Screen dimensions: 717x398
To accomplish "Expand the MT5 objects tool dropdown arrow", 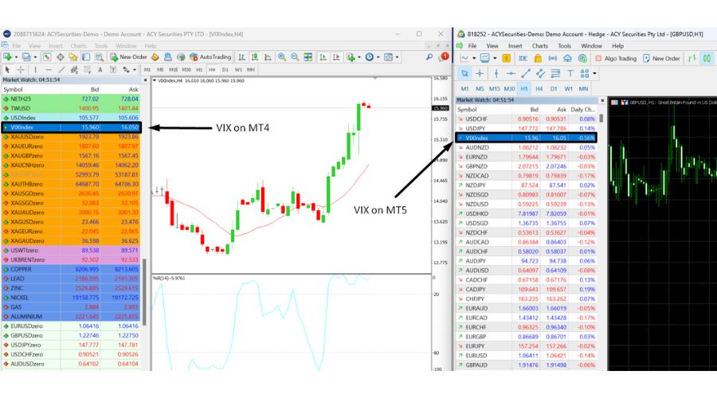I will tap(596, 73).
